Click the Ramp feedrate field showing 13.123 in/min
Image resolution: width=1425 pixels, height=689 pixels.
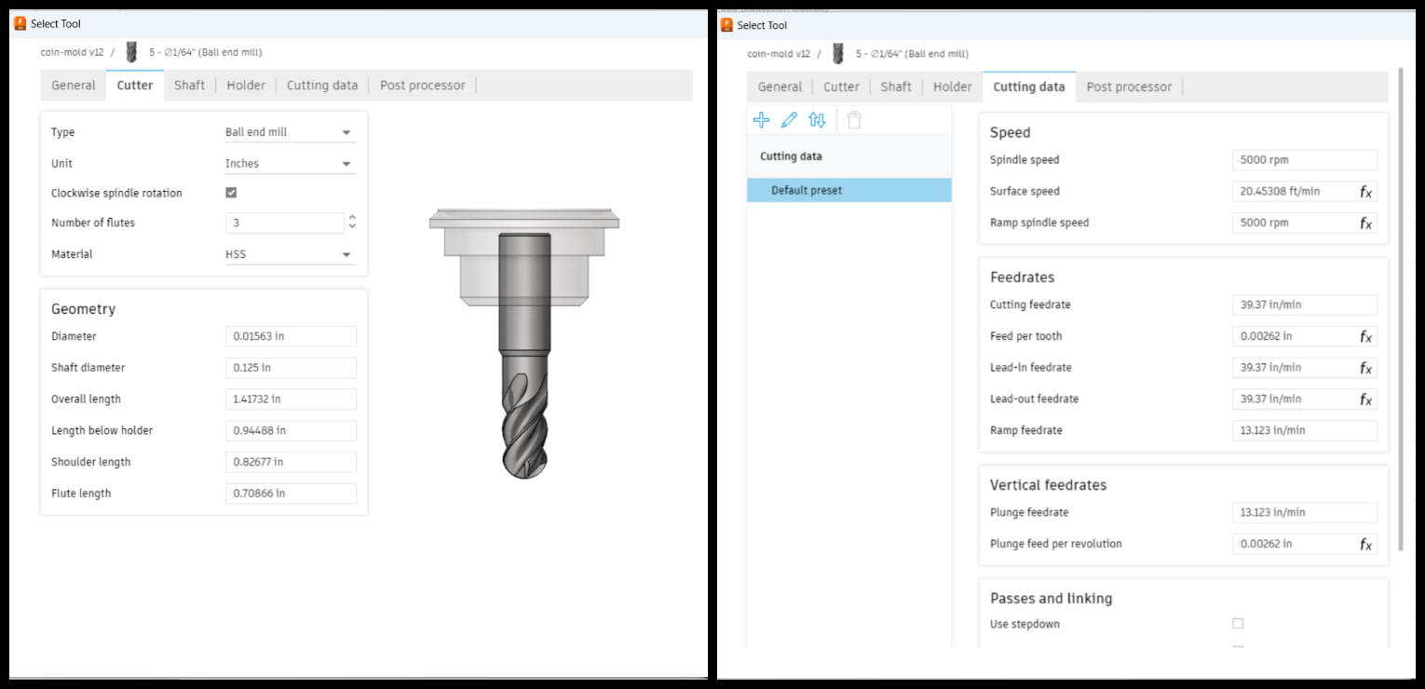(1304, 431)
